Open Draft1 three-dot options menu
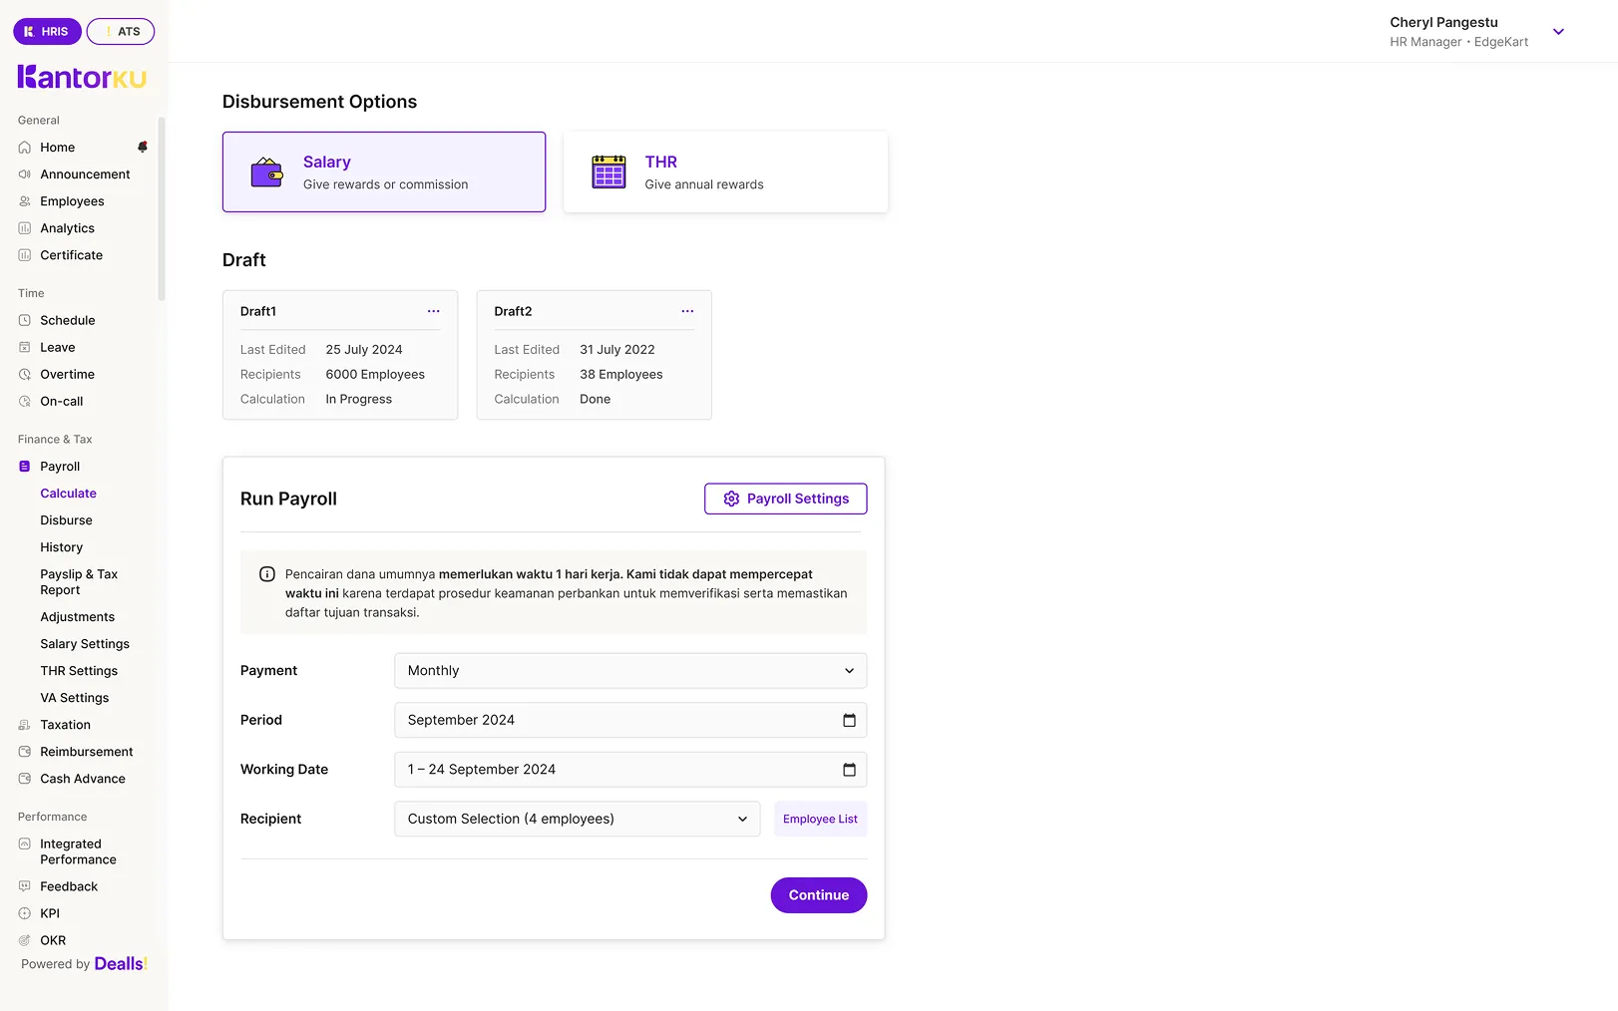The image size is (1618, 1011). point(433,311)
